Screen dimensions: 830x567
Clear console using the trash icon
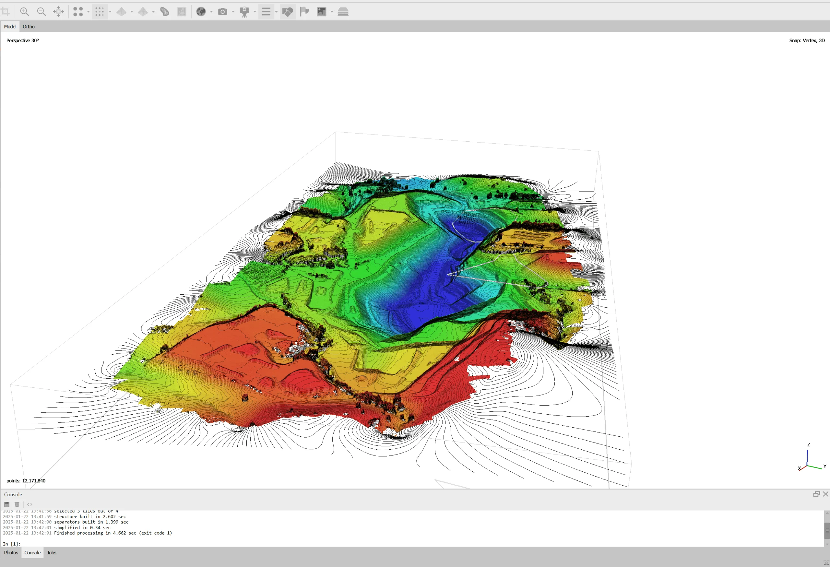tap(17, 504)
